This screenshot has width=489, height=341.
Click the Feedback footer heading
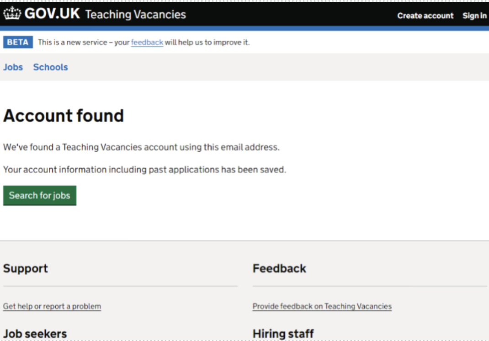(279, 268)
